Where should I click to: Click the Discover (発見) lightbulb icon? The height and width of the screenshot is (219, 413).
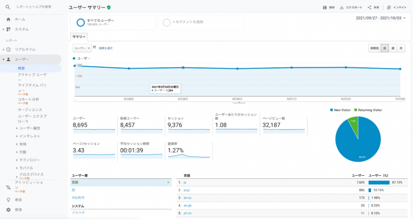click(8, 200)
